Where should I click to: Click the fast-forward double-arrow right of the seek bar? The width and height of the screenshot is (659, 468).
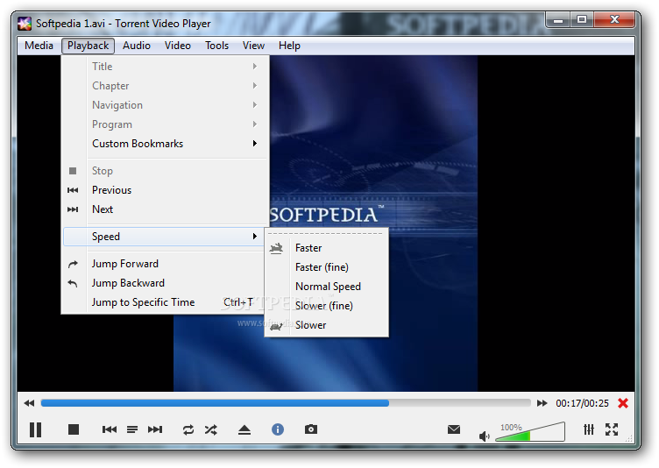click(x=542, y=403)
